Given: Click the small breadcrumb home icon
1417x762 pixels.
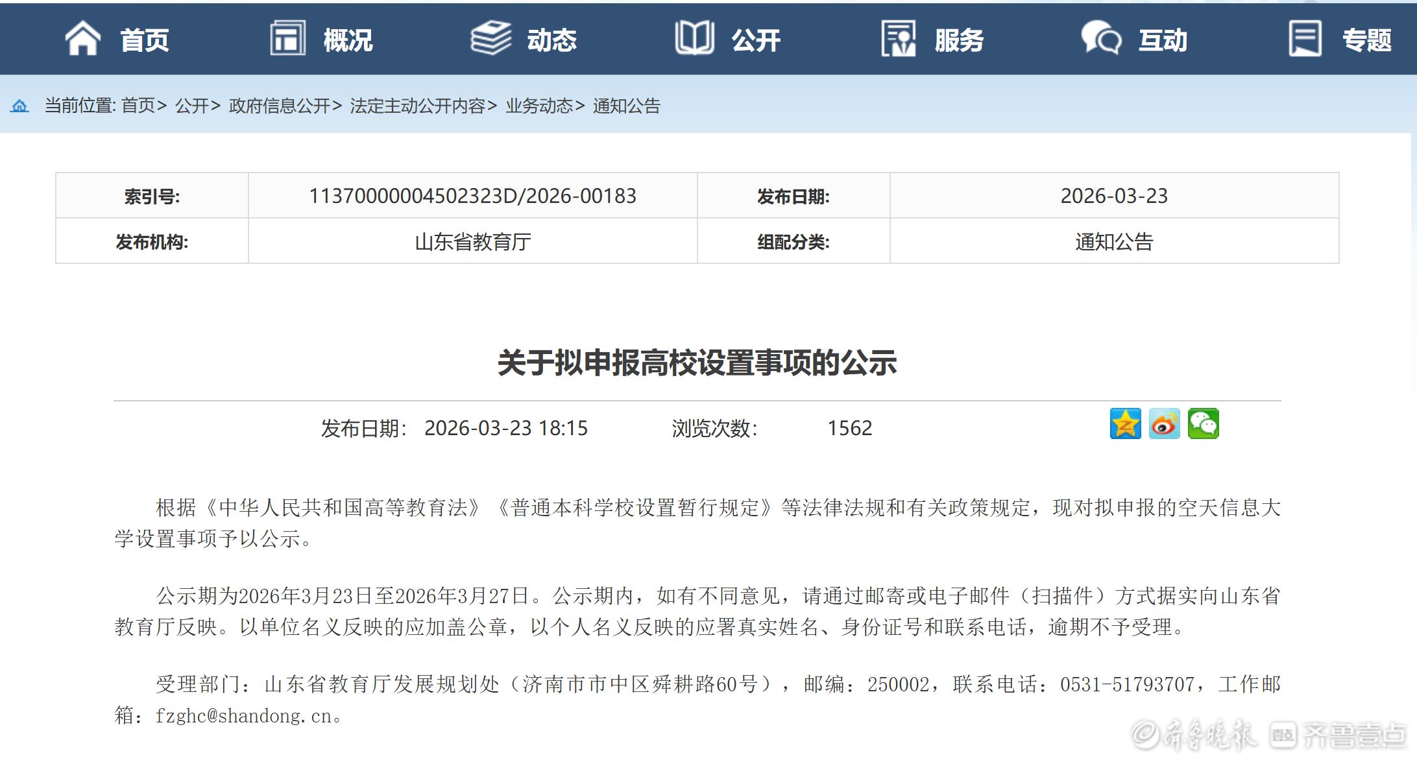Looking at the screenshot, I should [x=19, y=106].
